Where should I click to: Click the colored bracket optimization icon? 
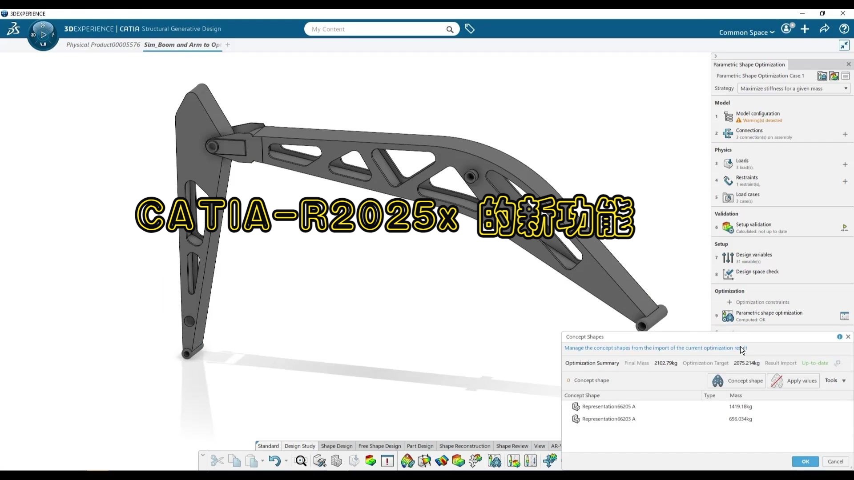[x=407, y=460]
